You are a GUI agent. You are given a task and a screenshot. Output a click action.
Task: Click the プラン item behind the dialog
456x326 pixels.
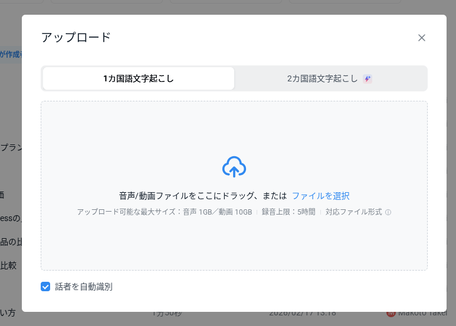click(11, 147)
